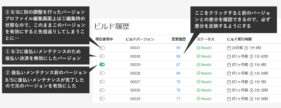Click the calendar icon in the 00025 row

pos(229,99)
